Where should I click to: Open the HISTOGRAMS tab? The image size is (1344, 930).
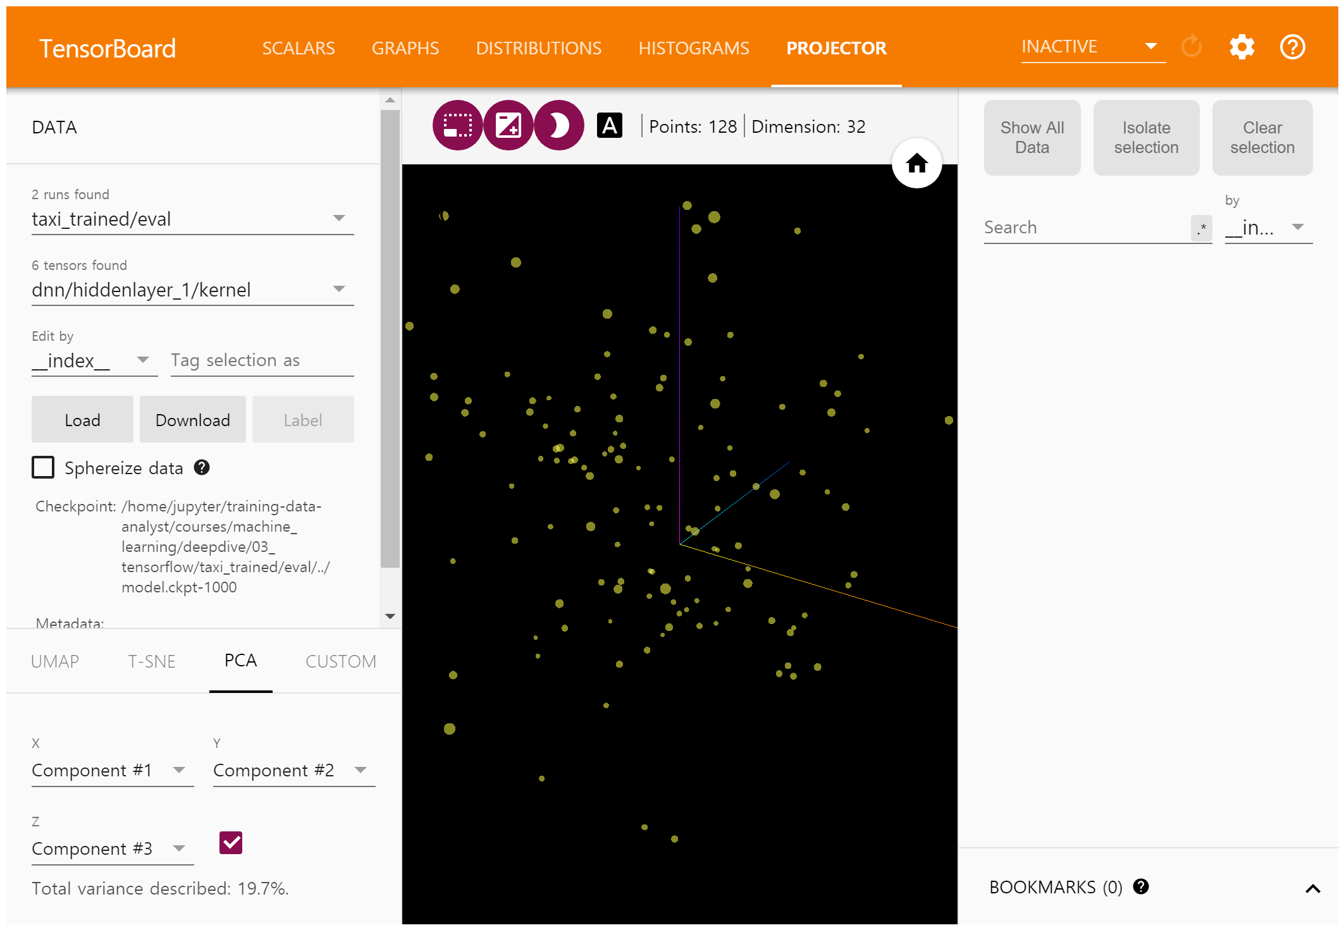tap(693, 48)
